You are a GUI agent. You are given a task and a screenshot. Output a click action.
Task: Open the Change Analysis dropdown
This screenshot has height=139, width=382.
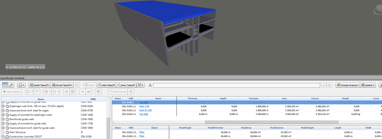pyautogui.click(x=348, y=85)
